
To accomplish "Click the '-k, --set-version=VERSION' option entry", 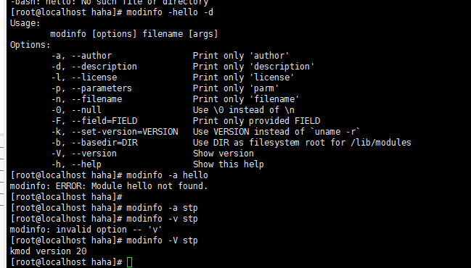I will click(115, 132).
